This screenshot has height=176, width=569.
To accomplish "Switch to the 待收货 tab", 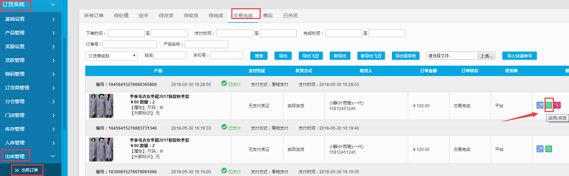I will click(191, 16).
